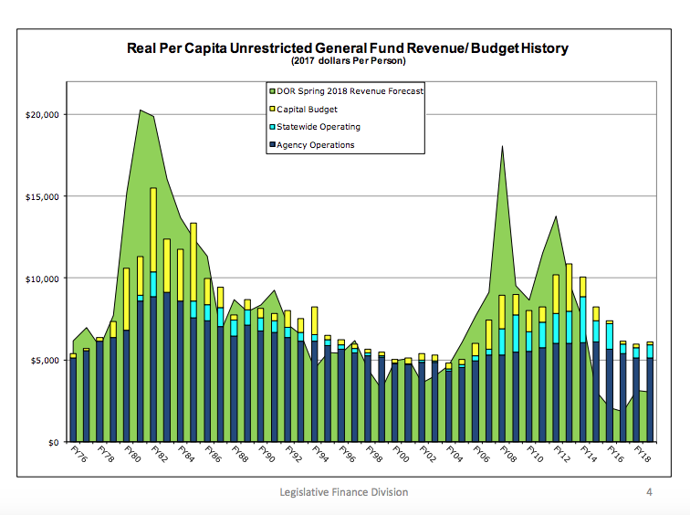Click the FY86 x-axis label
The height and width of the screenshot is (515, 690).
[214, 454]
